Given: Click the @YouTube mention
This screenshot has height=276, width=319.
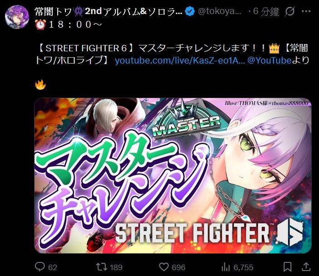Looking at the screenshot, I should [269, 60].
